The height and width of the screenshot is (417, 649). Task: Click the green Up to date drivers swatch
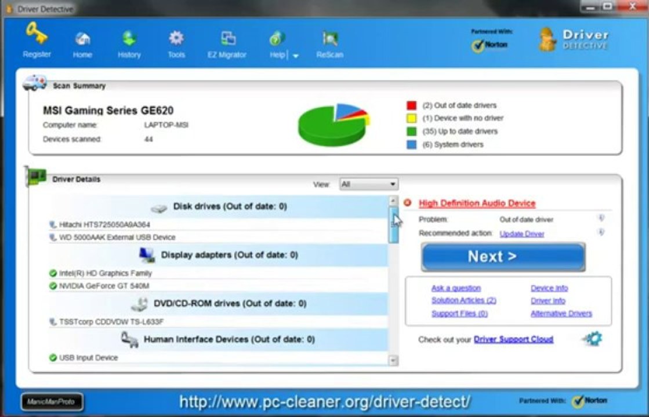coord(411,131)
